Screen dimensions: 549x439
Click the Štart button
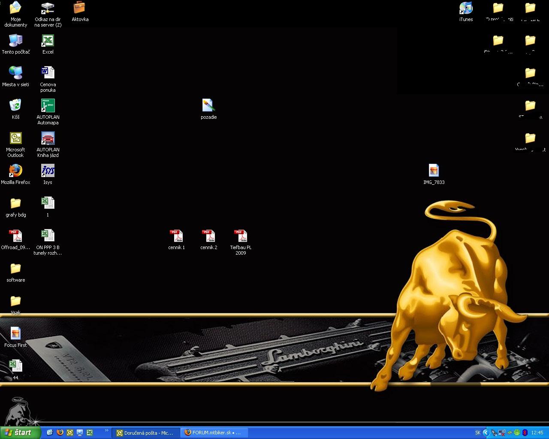pos(20,433)
